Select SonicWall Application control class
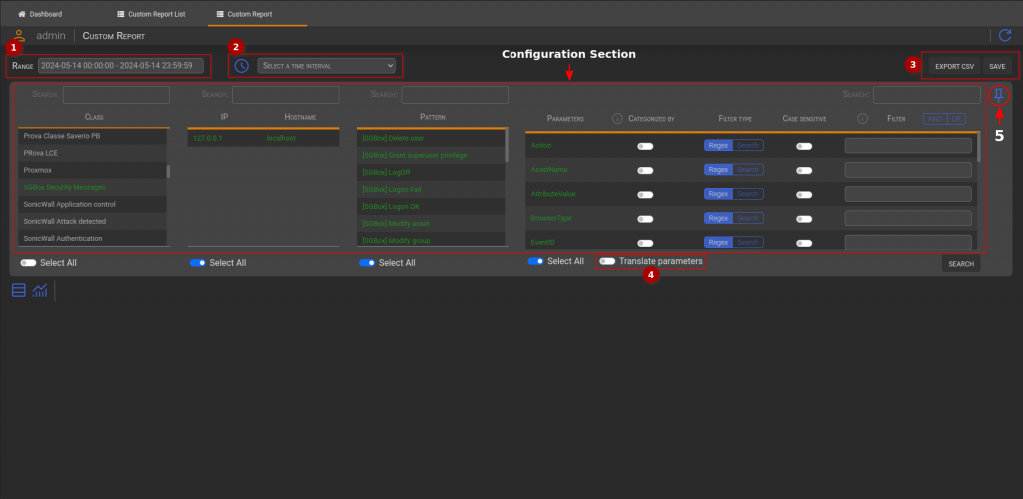The width and height of the screenshot is (1023, 499). (x=92, y=204)
